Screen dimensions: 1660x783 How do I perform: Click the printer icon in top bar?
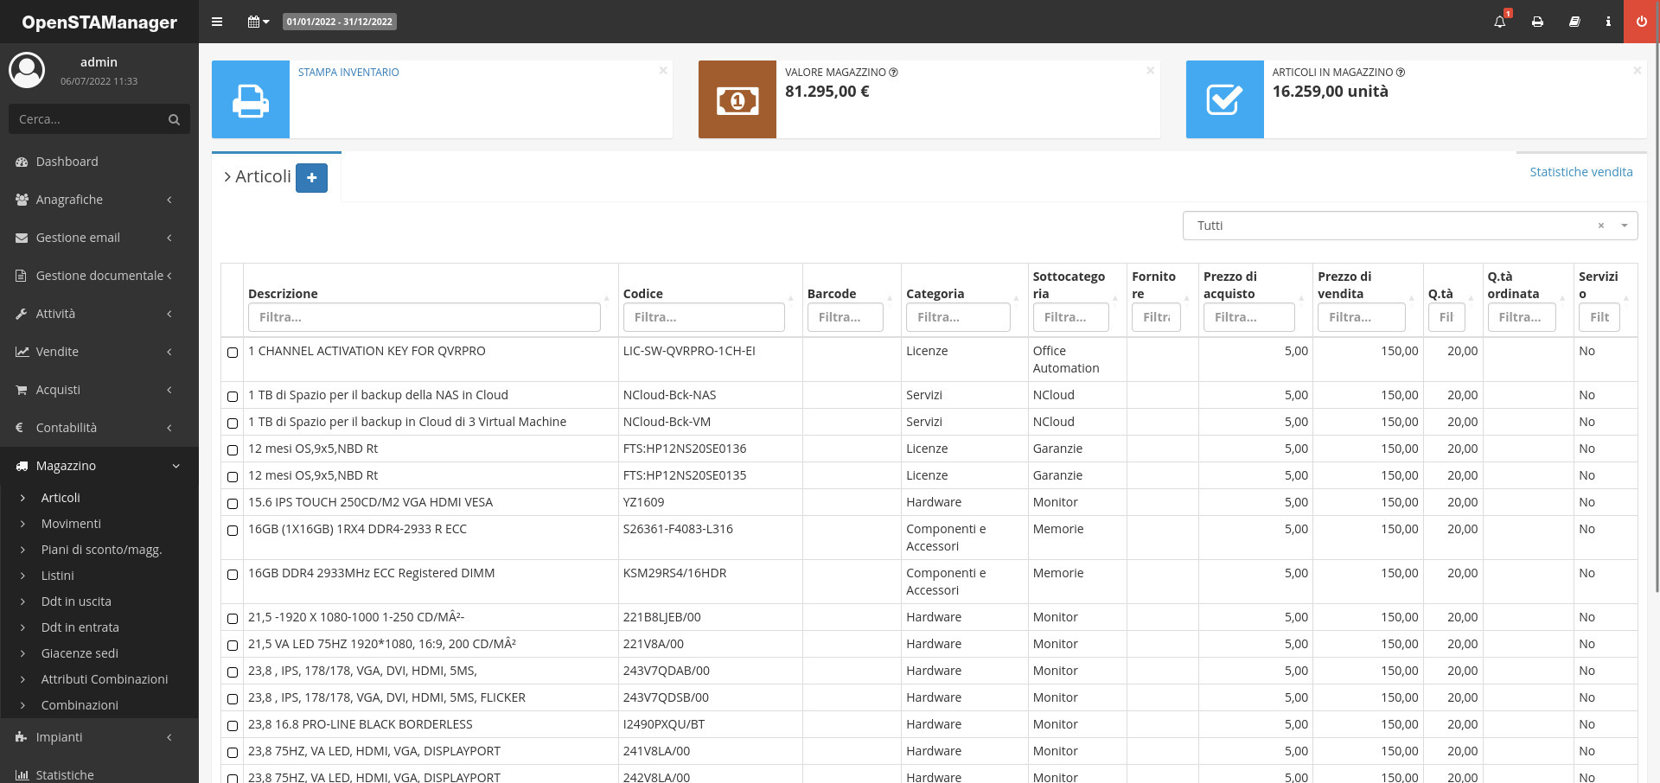pos(1537,22)
